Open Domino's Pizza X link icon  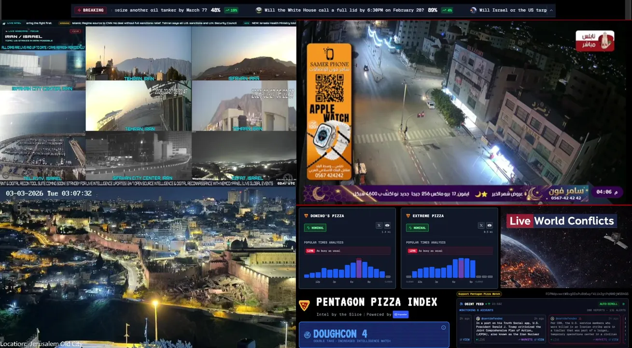(379, 225)
